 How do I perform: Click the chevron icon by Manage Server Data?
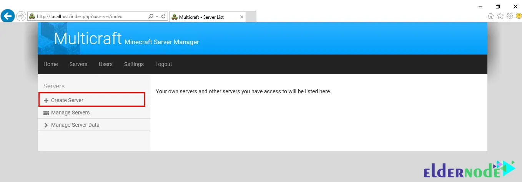[46, 125]
